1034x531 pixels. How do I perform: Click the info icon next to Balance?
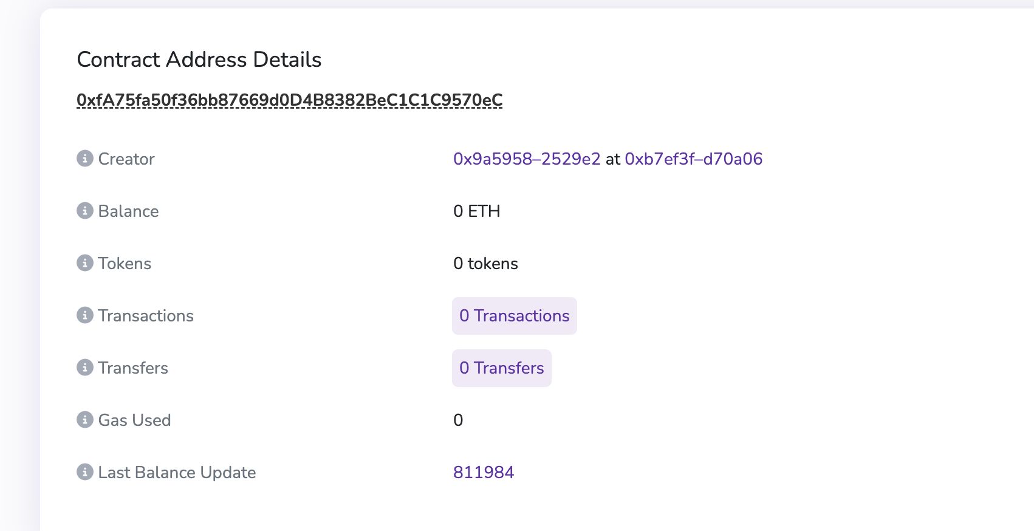pyautogui.click(x=84, y=211)
